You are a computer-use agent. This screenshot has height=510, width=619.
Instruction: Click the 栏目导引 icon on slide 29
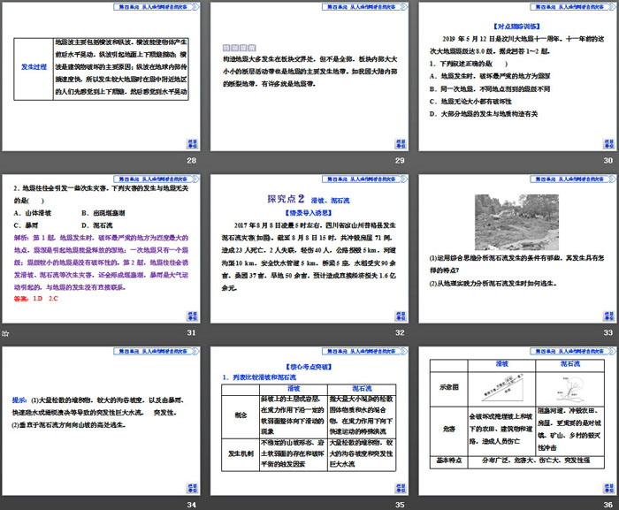tap(401, 144)
